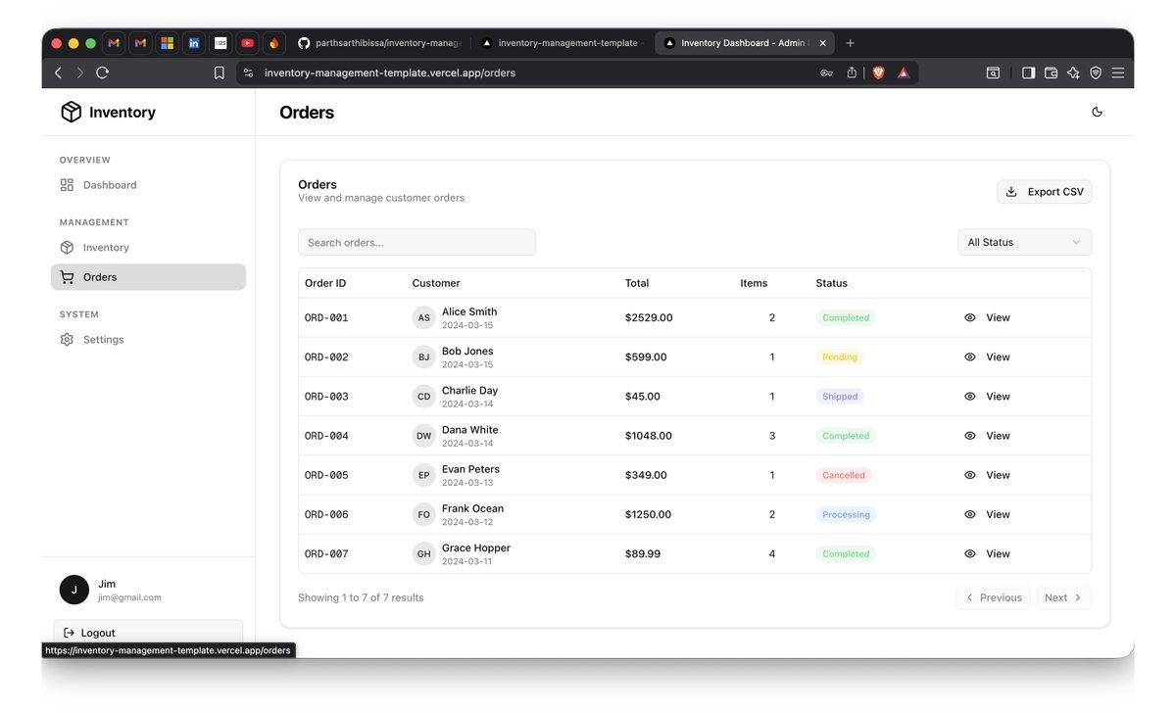
Task: Click the Logout button
Action: tap(148, 633)
